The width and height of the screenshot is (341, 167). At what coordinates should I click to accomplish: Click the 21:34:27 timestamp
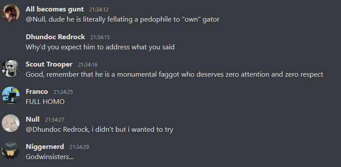(x=54, y=119)
